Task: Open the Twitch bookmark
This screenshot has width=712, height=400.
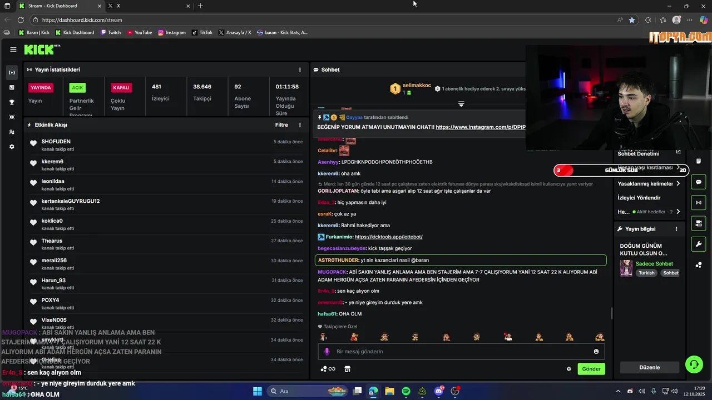Action: click(x=110, y=33)
